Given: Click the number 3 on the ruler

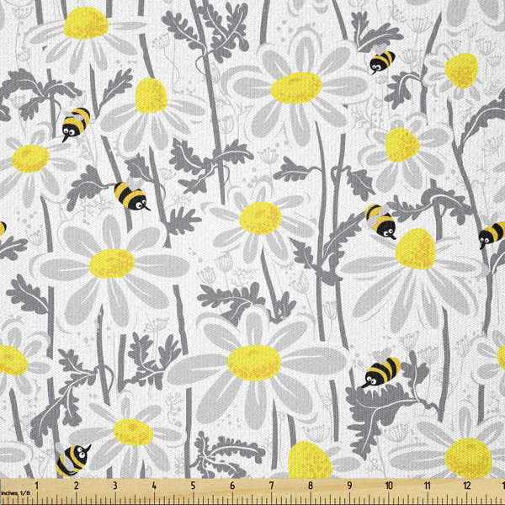Looking at the screenshot, I should (x=114, y=486).
